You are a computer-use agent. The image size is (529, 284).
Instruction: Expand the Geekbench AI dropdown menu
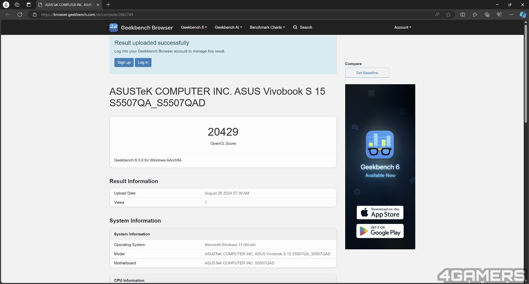coord(228,27)
